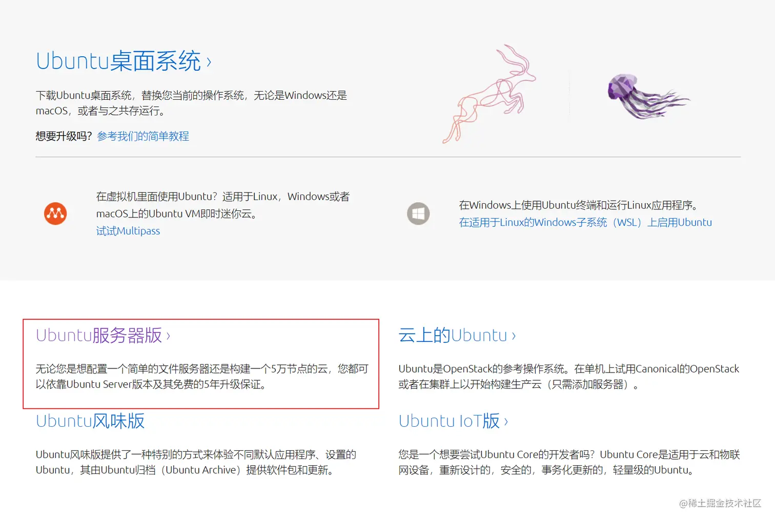
Task: Click the text starting Ubuntu是OpenStack的参考操作系统
Action: pyautogui.click(x=569, y=376)
